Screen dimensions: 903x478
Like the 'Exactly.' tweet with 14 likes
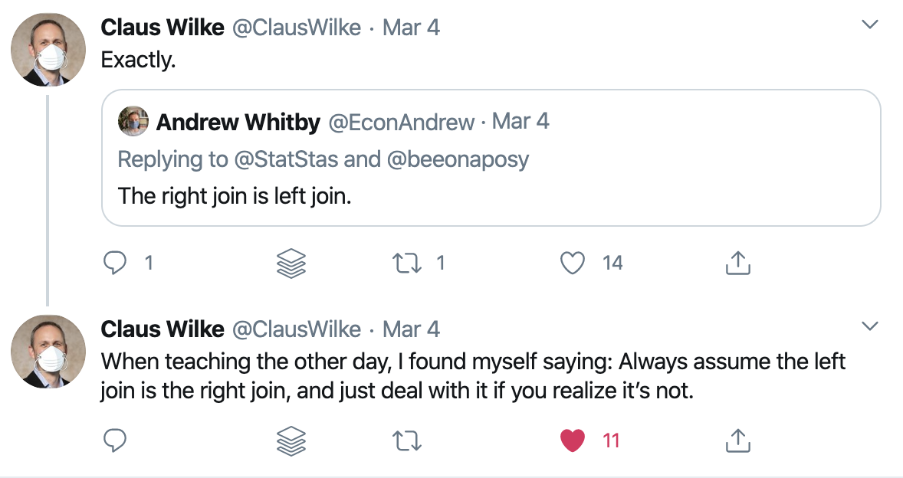pos(573,263)
